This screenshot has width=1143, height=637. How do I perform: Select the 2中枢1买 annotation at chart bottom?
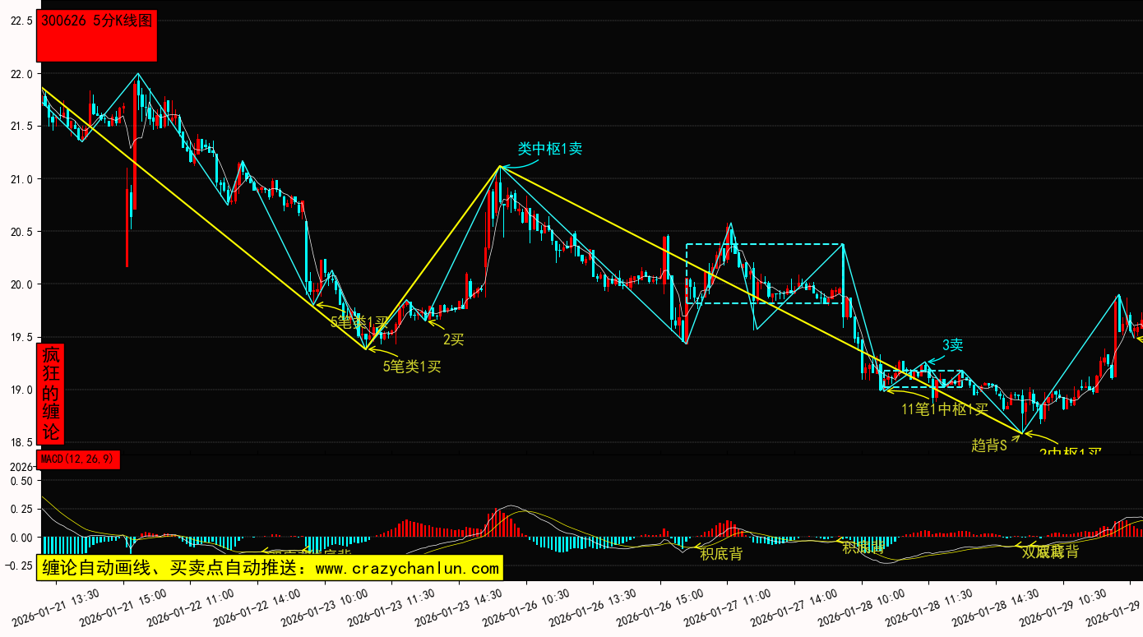click(x=1069, y=453)
